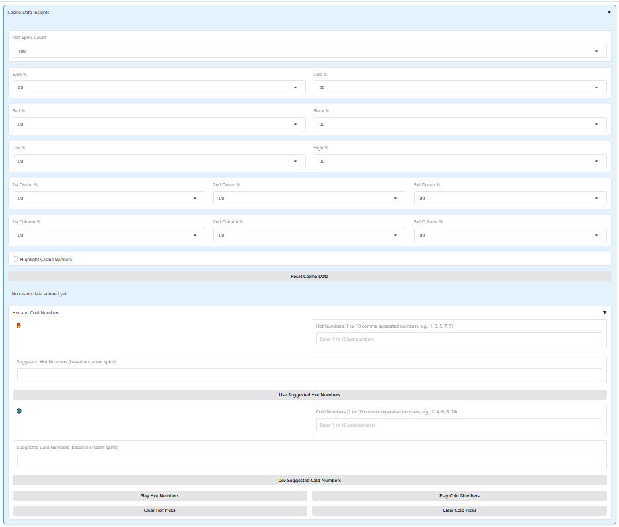Screen dimensions: 619x527
Task: Click the Clear Hot Picks button
Action: pos(159,510)
